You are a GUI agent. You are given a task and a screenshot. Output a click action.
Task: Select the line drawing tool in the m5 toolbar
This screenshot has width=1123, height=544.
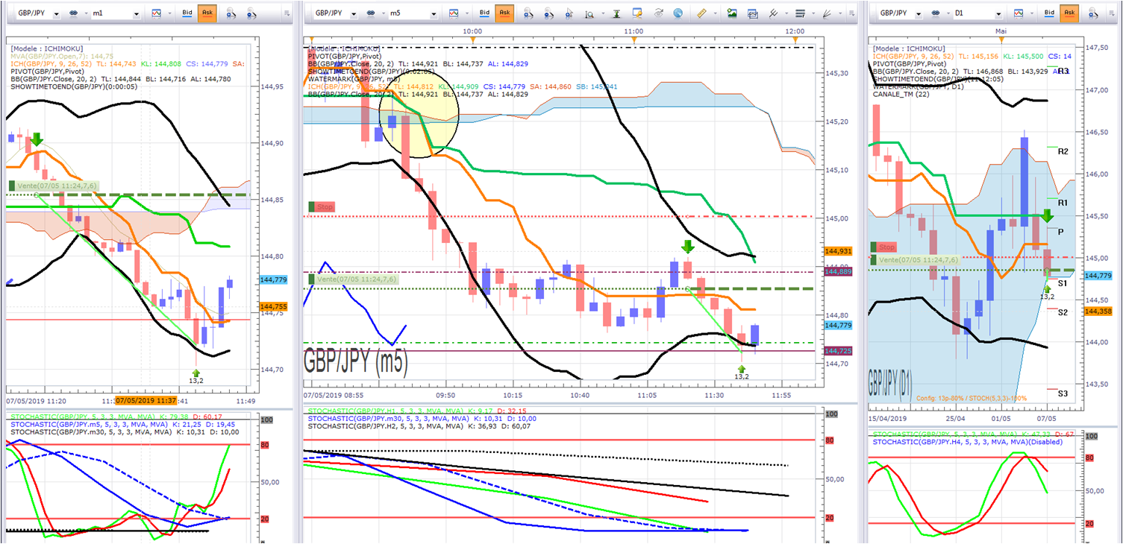tap(773, 13)
